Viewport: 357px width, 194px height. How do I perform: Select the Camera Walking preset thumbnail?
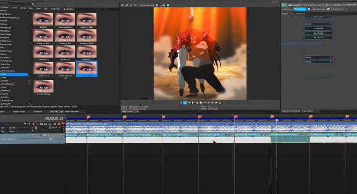coord(44,87)
